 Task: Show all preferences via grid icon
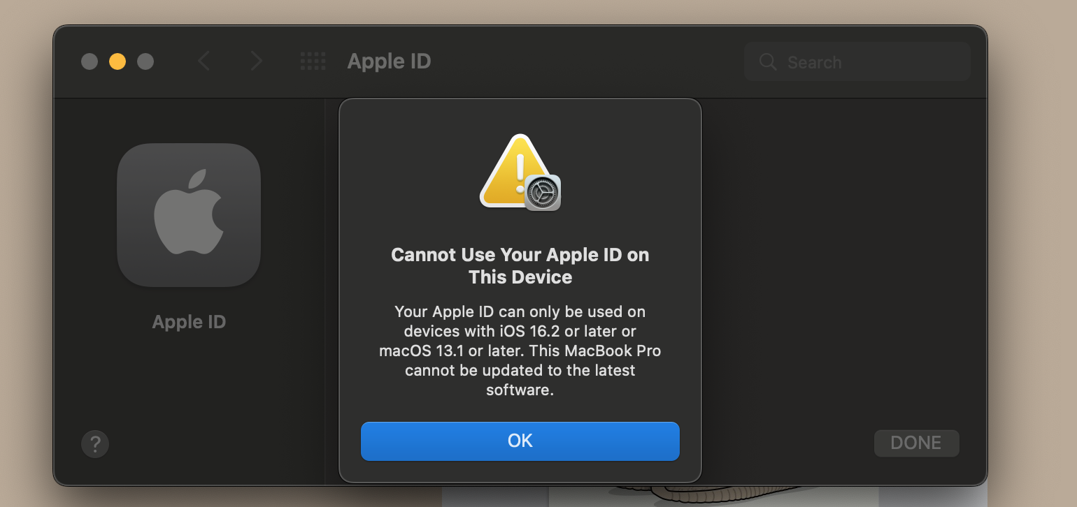(x=313, y=61)
